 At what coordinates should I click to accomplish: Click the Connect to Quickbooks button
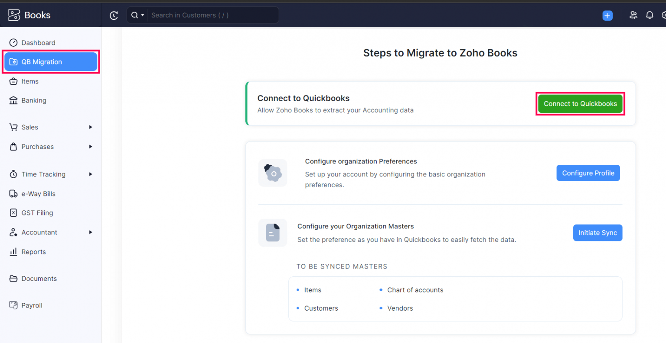[580, 104]
